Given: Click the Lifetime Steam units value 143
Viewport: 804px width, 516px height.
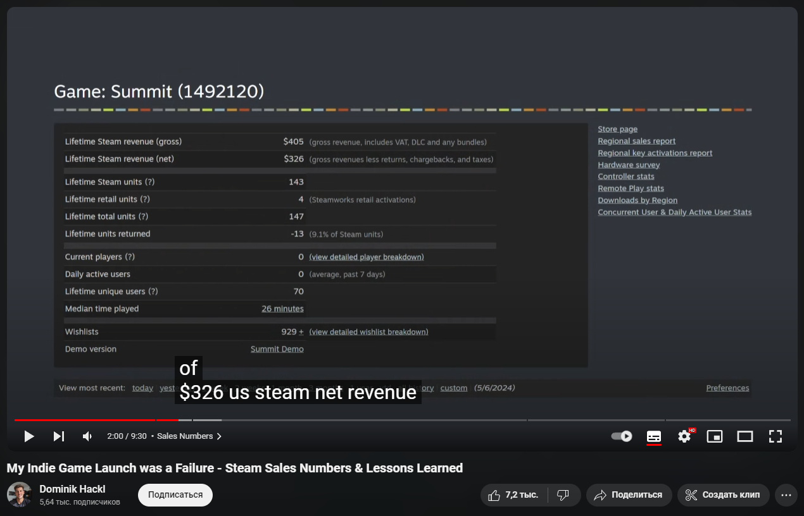Looking at the screenshot, I should pyautogui.click(x=296, y=182).
